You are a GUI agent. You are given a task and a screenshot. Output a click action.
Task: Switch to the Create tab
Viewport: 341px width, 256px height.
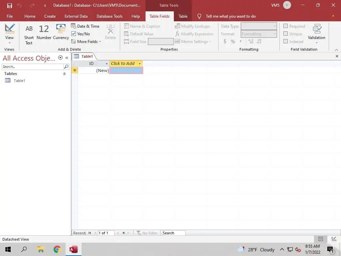pos(50,16)
